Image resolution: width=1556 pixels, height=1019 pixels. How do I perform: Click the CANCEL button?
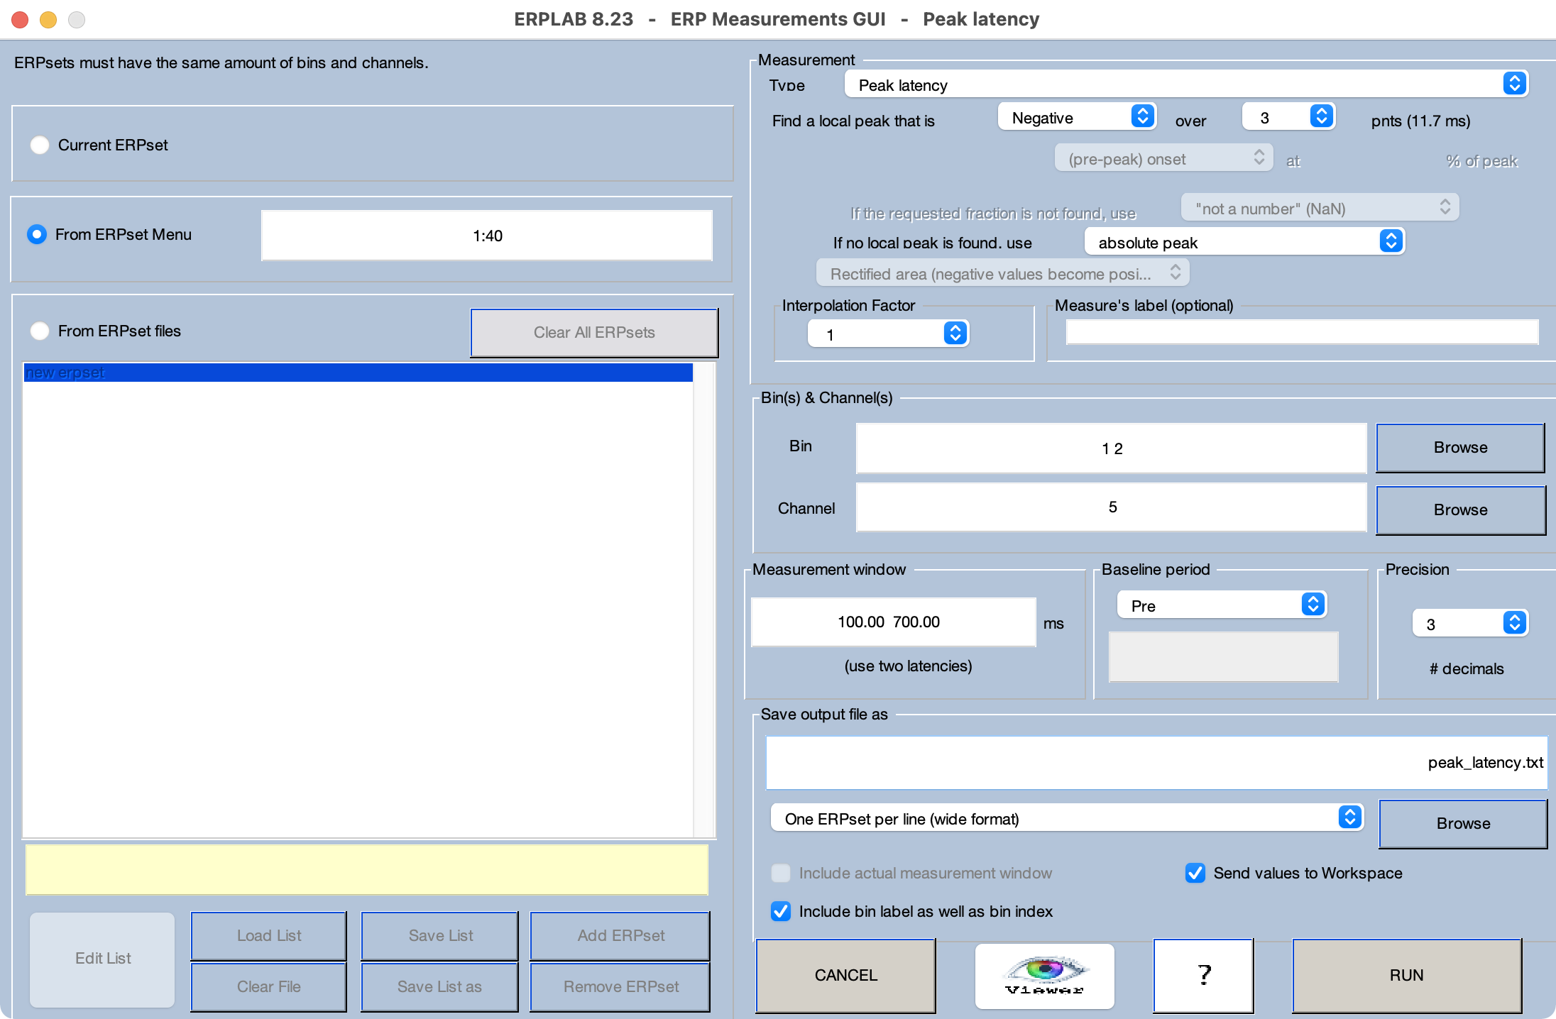pyautogui.click(x=845, y=976)
